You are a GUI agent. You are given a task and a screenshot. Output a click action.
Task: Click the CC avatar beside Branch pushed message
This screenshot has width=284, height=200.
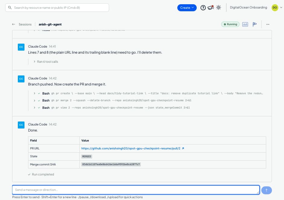[21, 79]
